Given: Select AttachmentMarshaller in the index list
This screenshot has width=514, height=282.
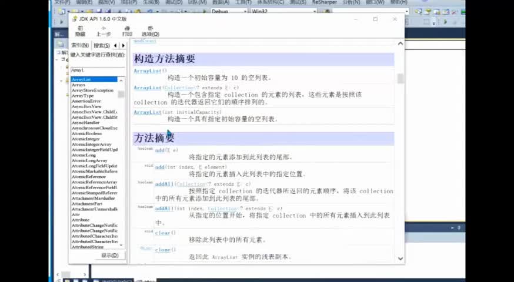Looking at the screenshot, I should coord(93,198).
